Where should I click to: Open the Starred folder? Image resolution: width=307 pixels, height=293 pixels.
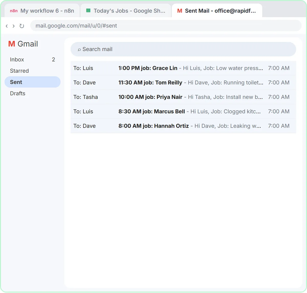tap(32, 71)
